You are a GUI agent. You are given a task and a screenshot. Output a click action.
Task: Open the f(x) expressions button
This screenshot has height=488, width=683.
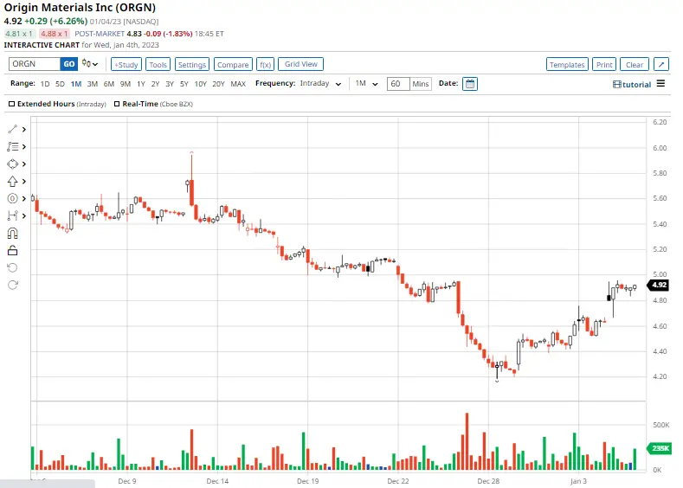click(x=265, y=64)
